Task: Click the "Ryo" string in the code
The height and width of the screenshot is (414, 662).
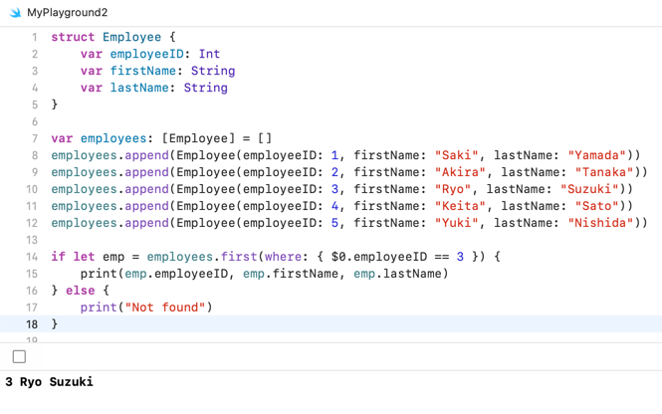Action: coord(456,189)
